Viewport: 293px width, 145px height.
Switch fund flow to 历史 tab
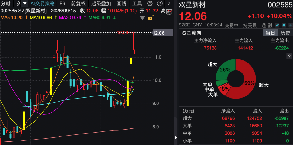(x=285, y=33)
